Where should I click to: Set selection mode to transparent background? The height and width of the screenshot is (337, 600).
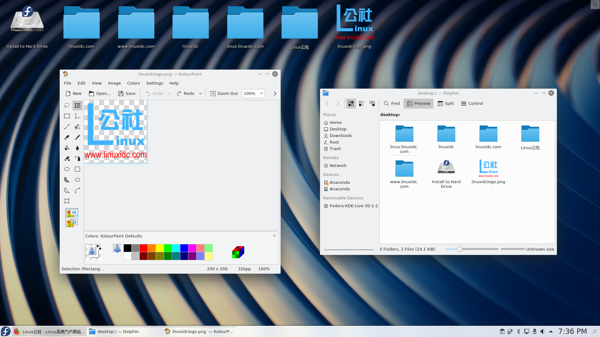click(x=72, y=223)
